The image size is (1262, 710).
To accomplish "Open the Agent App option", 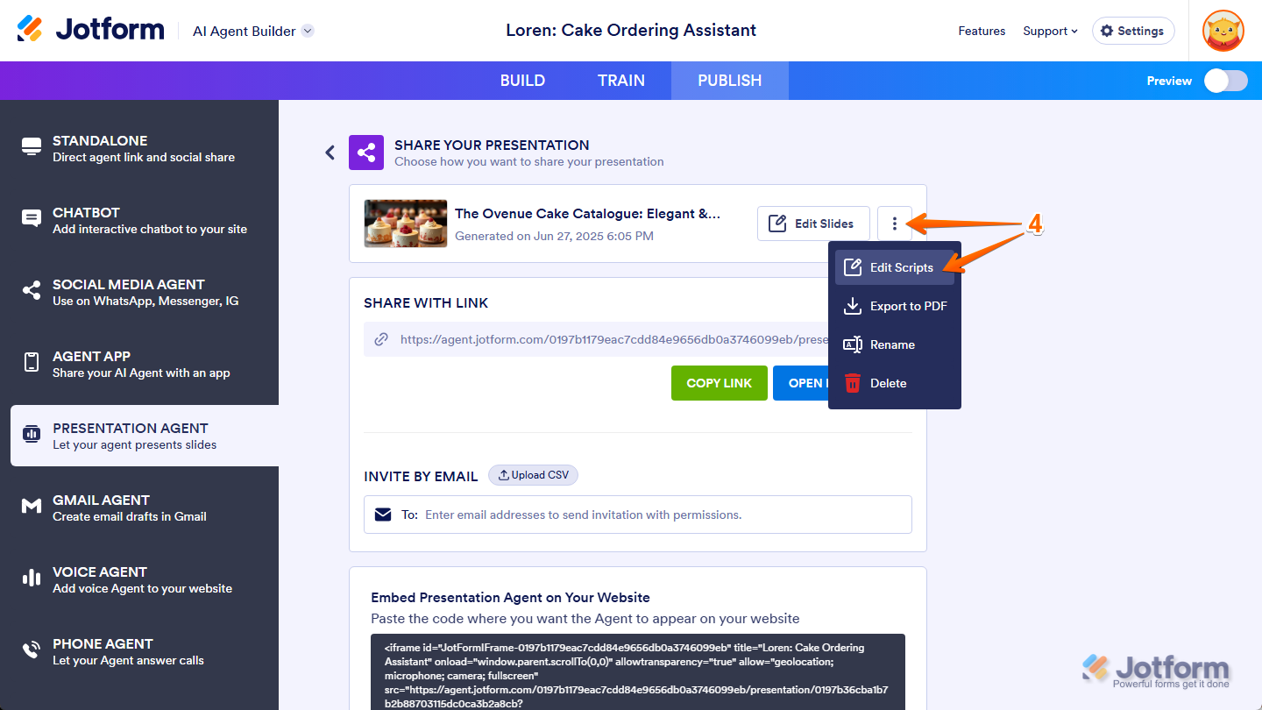I will click(145, 364).
